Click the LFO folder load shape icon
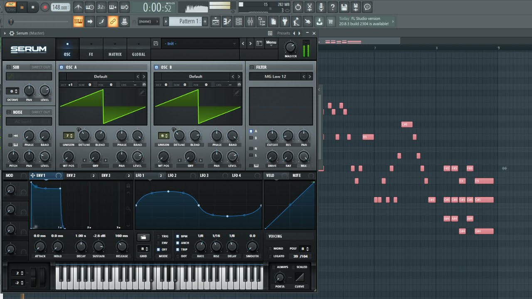 click(143, 237)
